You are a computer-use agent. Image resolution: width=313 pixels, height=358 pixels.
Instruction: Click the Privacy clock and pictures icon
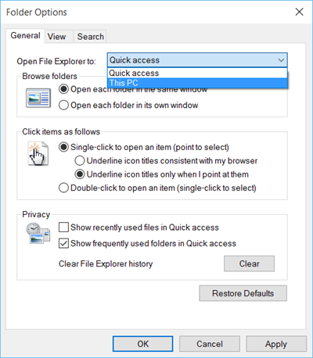click(x=38, y=233)
